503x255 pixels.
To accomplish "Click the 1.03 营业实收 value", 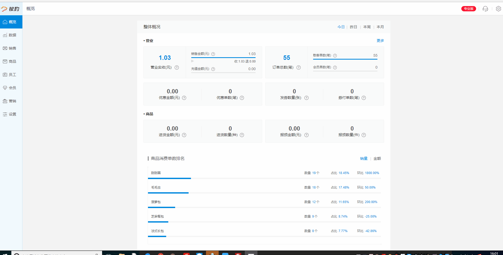I will [165, 58].
